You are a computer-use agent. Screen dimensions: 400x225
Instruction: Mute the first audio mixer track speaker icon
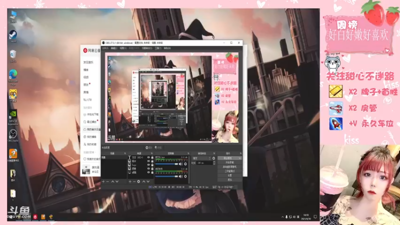(x=180, y=164)
